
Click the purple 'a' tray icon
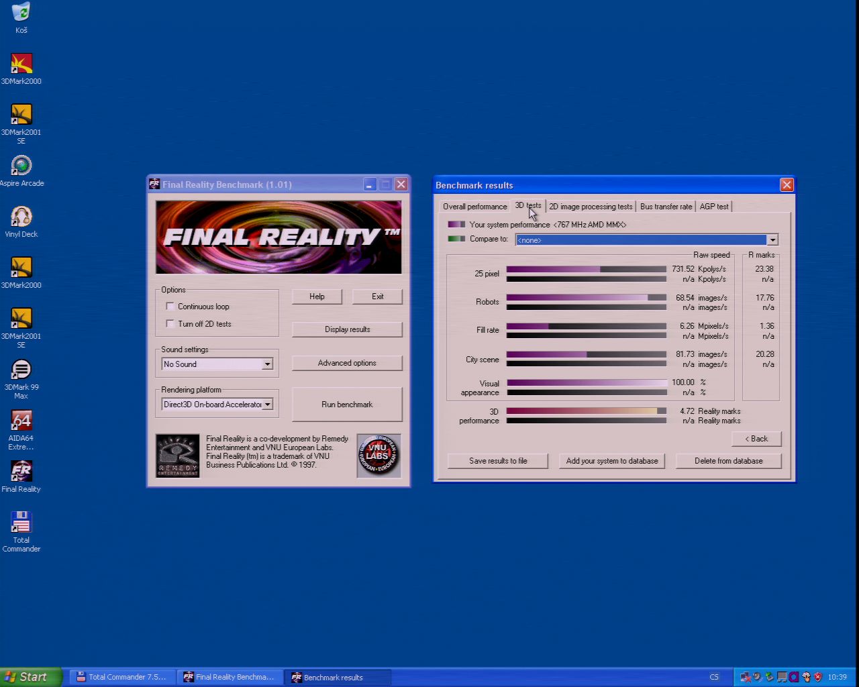point(794,677)
